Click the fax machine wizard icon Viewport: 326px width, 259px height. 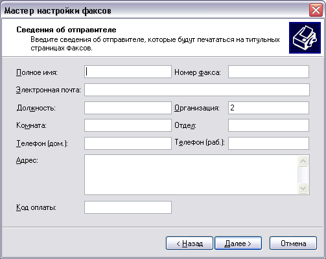pyautogui.click(x=305, y=37)
